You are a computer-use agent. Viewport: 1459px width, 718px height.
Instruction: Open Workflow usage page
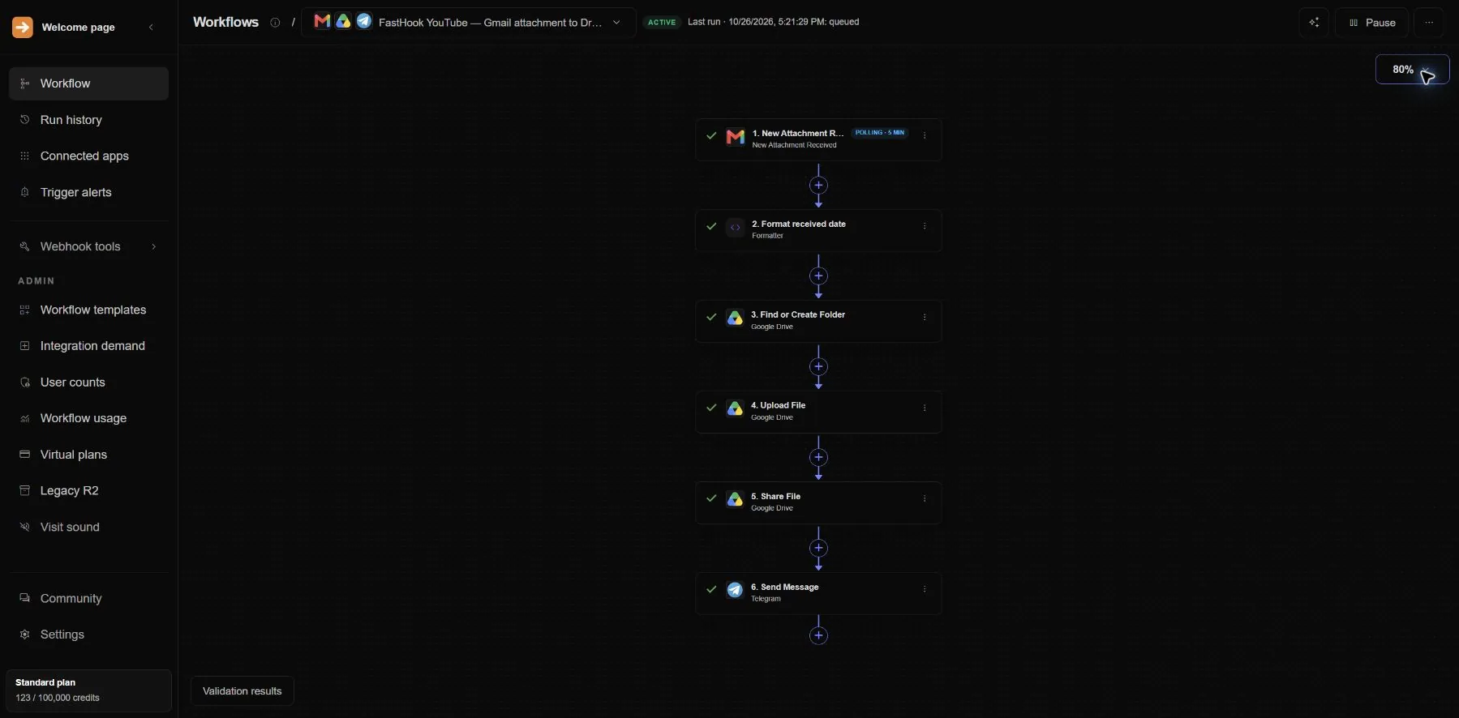coord(88,419)
